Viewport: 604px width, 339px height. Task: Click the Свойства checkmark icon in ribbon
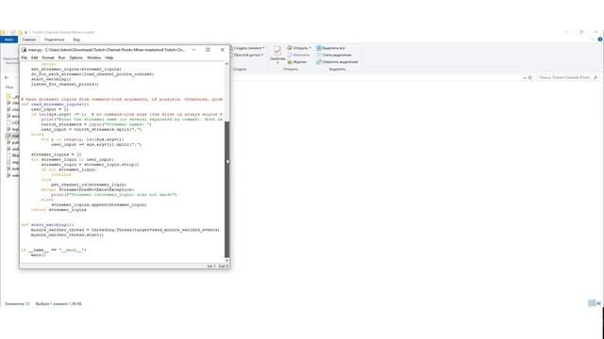coord(277,51)
